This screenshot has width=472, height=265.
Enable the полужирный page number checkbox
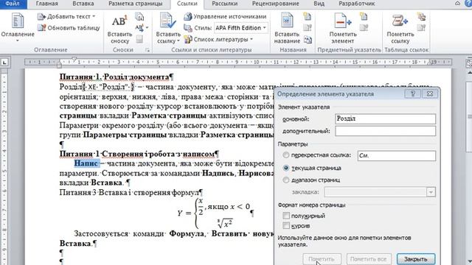(286, 216)
